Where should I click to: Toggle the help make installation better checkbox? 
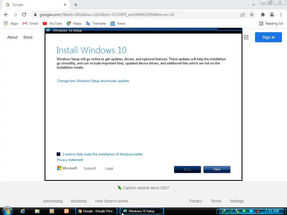point(58,154)
